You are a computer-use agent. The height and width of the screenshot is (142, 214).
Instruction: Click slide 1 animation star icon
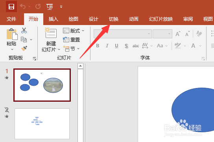click(x=7, y=78)
